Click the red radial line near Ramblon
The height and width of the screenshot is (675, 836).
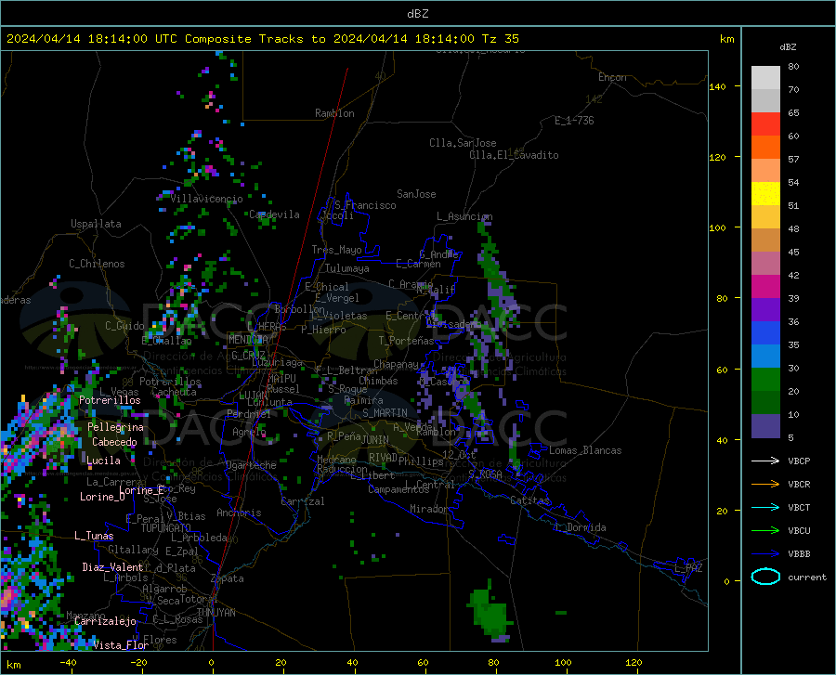click(281, 358)
